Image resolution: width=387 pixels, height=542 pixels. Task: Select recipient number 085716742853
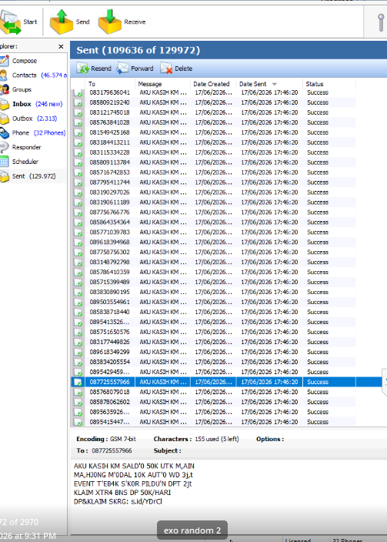tap(110, 172)
